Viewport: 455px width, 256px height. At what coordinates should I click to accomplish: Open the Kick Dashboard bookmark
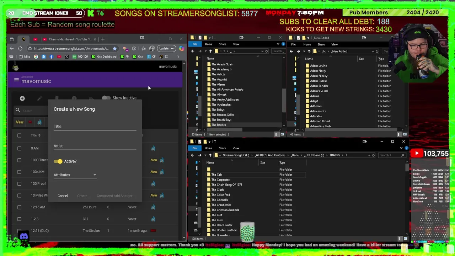click(x=104, y=57)
